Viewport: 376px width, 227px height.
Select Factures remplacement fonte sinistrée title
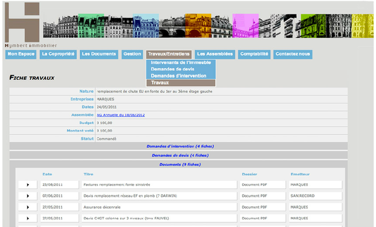click(x=159, y=185)
